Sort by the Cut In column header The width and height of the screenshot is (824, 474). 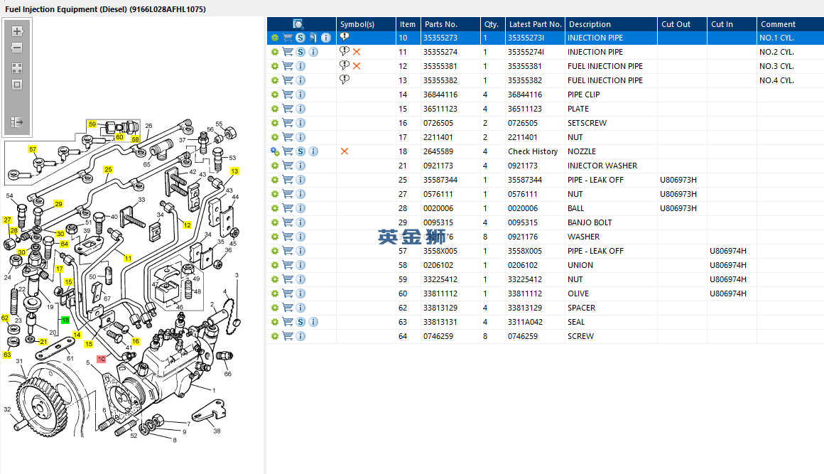coord(732,24)
